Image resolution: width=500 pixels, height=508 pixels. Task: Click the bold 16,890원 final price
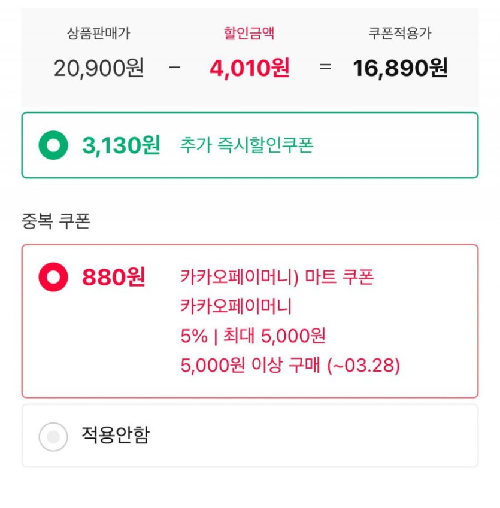pos(400,68)
